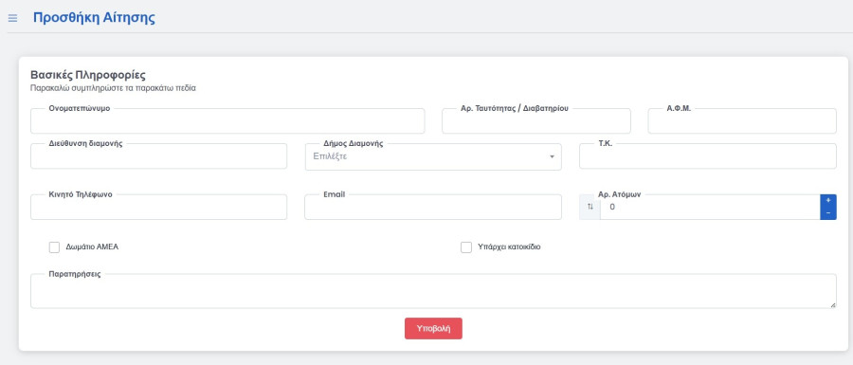Image resolution: width=853 pixels, height=365 pixels.
Task: Click into the Α.Φ.Μ. field
Action: (742, 120)
